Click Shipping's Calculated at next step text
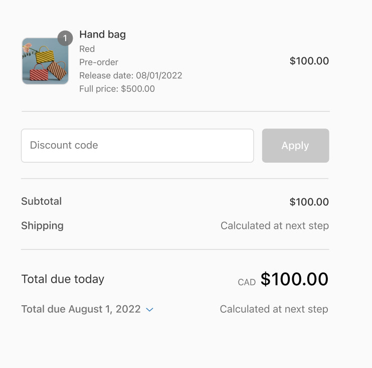This screenshot has height=368, width=372. pos(274,226)
